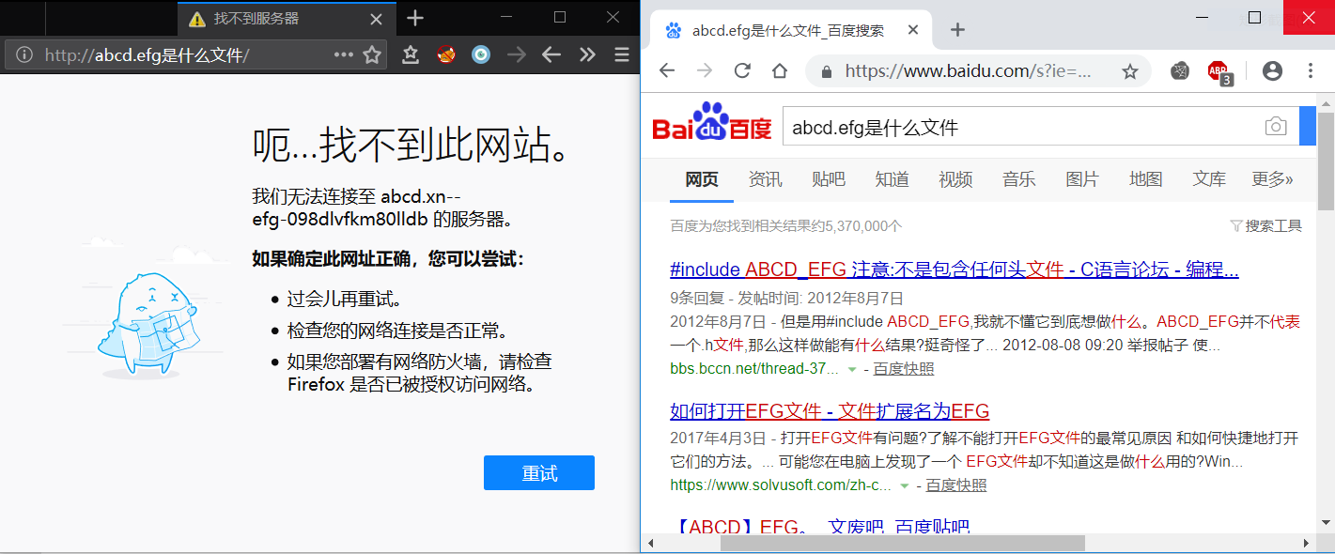Open Chrome three-dot menu
Screen dimensions: 1335x554
pos(1311,70)
